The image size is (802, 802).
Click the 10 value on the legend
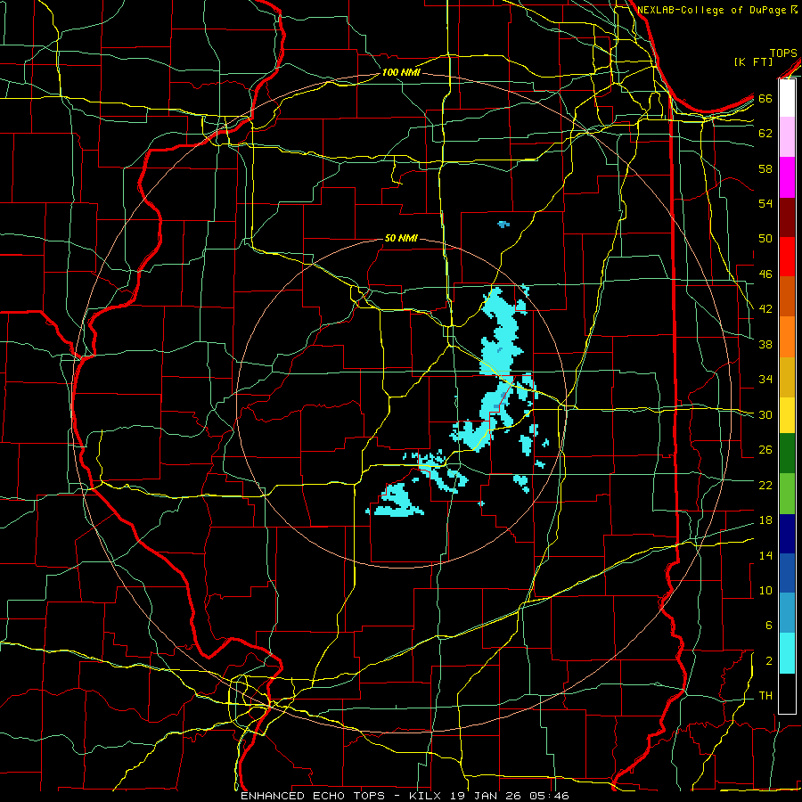(x=765, y=590)
